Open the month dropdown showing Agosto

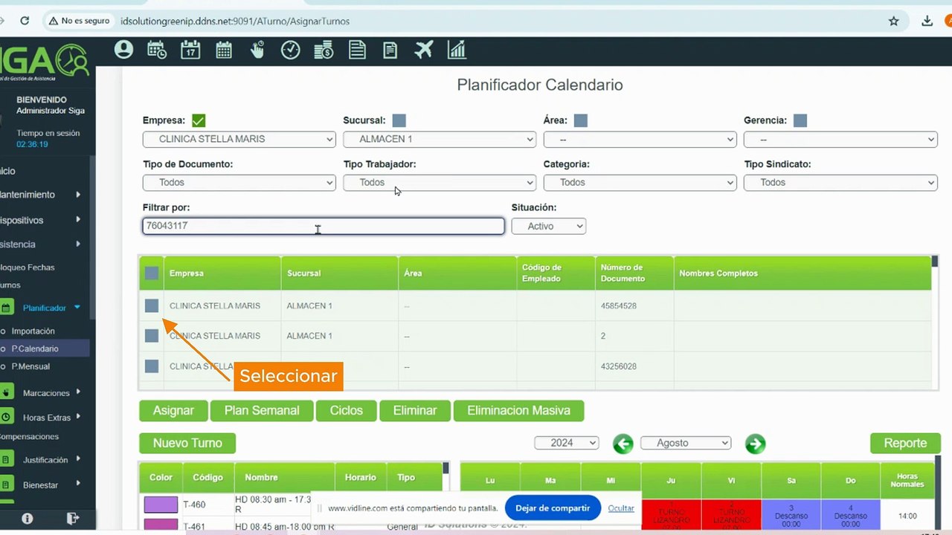coord(686,443)
